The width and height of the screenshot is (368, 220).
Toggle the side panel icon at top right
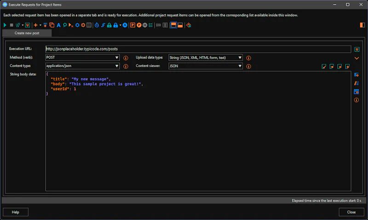[362, 25]
